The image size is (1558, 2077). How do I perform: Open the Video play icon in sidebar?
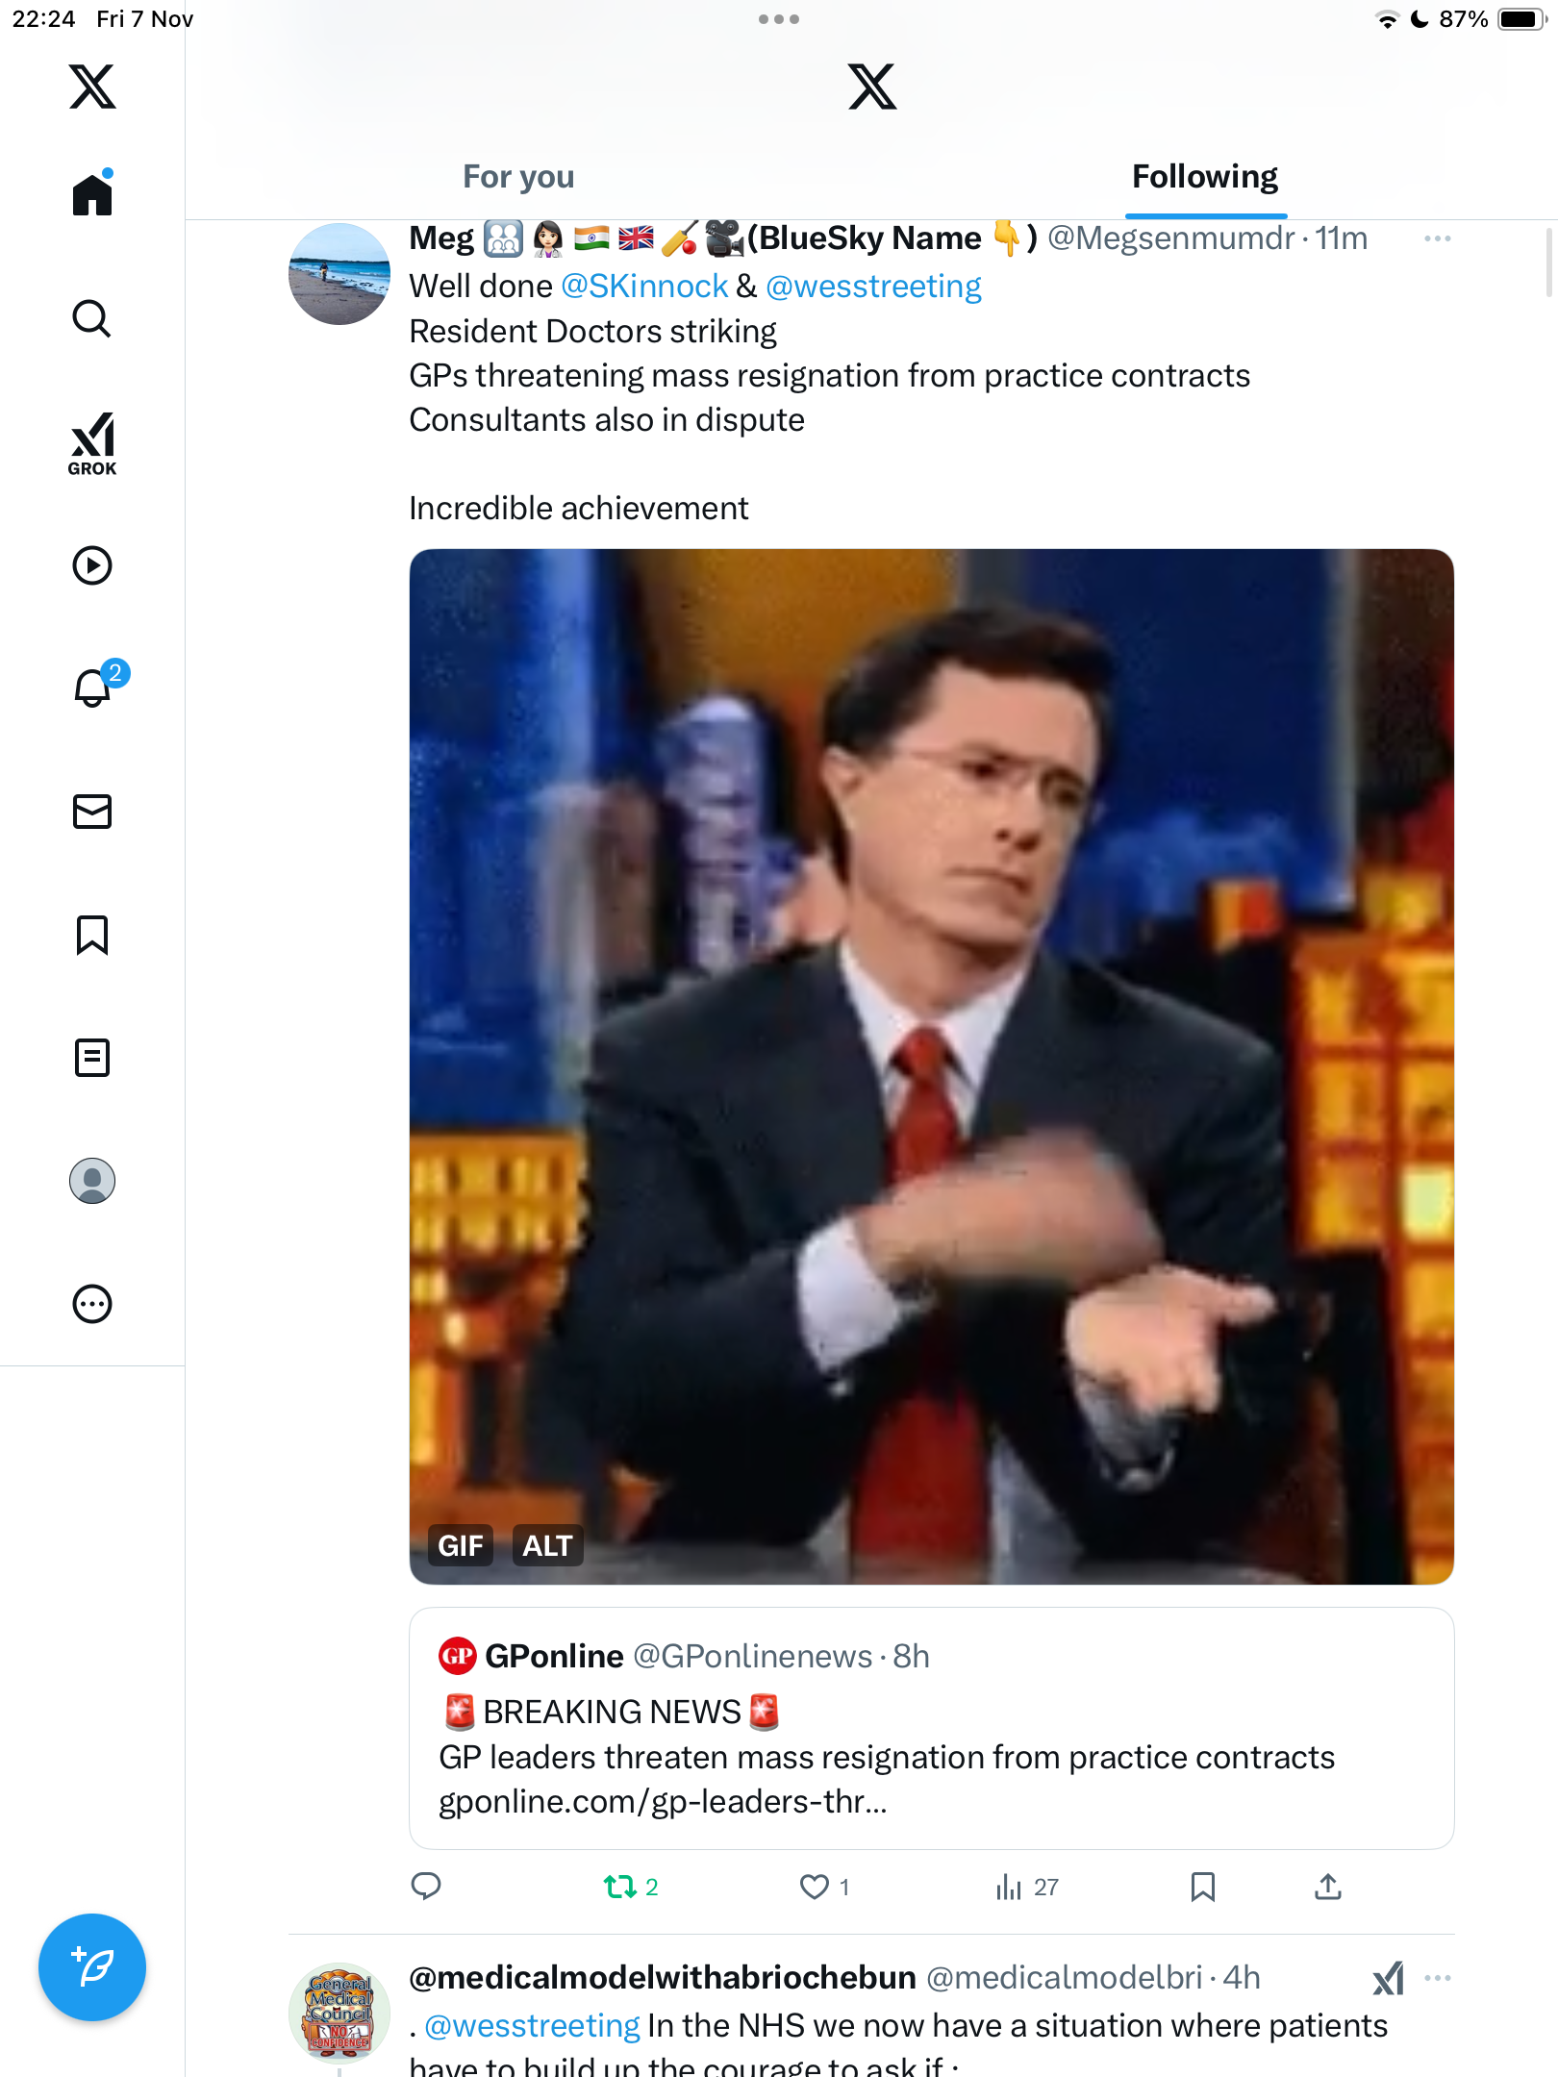click(92, 565)
